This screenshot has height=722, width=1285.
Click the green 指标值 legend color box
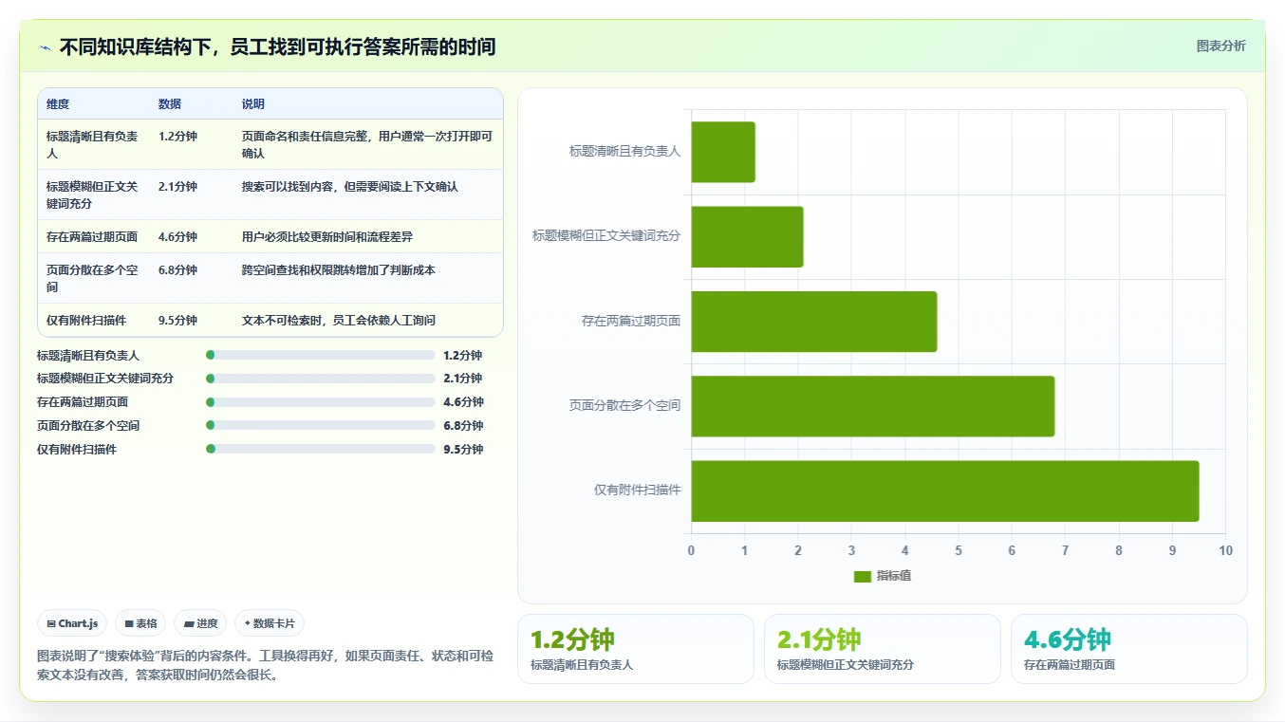(862, 576)
